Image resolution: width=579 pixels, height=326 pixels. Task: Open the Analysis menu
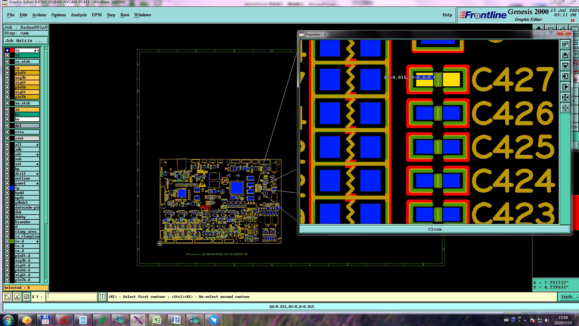pos(78,15)
